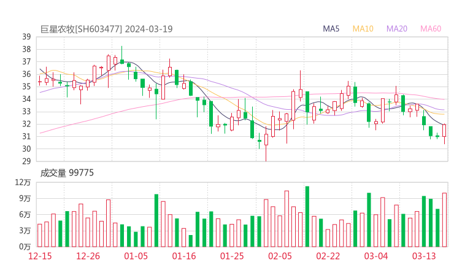Click the 02-22 date axis label
Image resolution: width=454 pixels, height=270 pixels.
tap(328, 256)
